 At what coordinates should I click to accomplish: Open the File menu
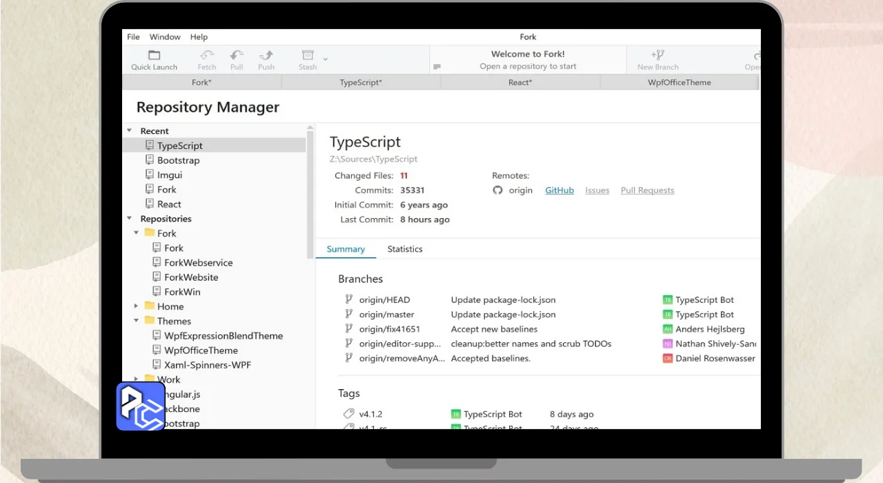[x=133, y=37]
